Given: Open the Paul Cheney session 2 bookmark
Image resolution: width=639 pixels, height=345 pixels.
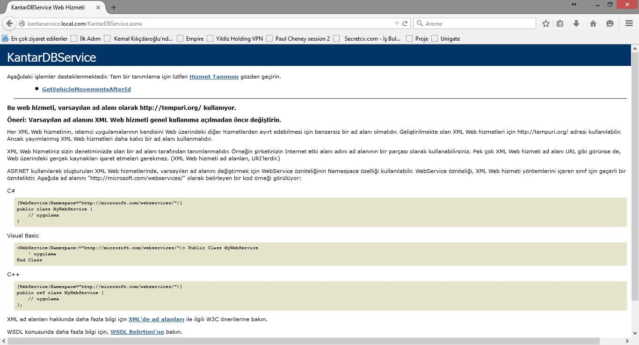Looking at the screenshot, I should click(298, 39).
